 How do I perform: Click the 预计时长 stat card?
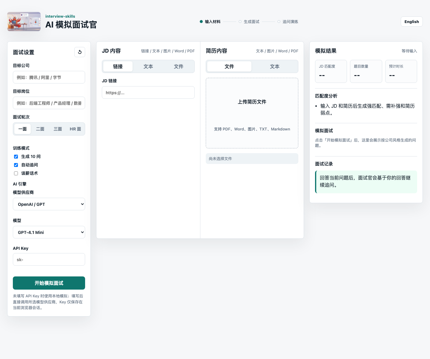[401, 71]
